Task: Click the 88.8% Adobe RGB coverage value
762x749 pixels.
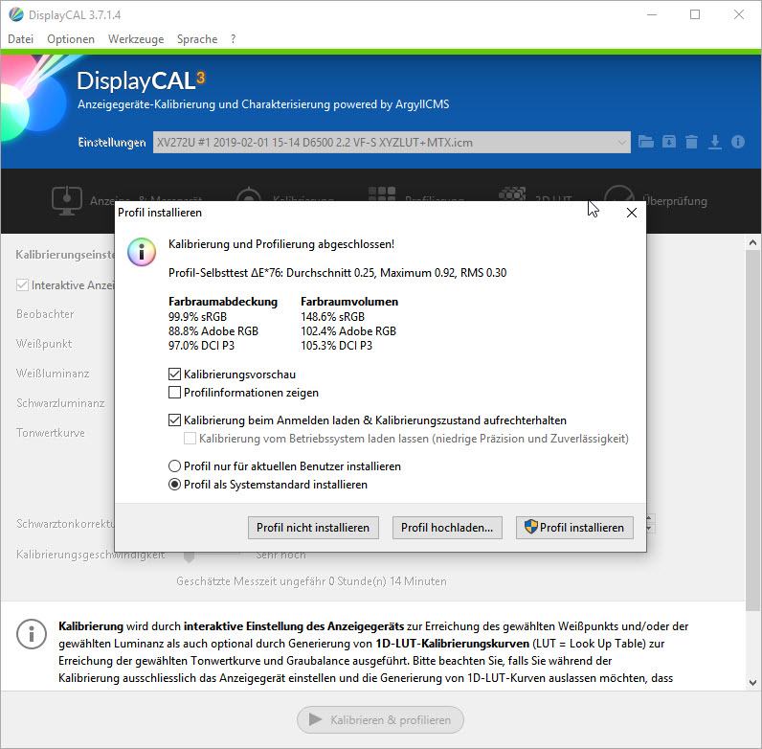Action: point(213,331)
